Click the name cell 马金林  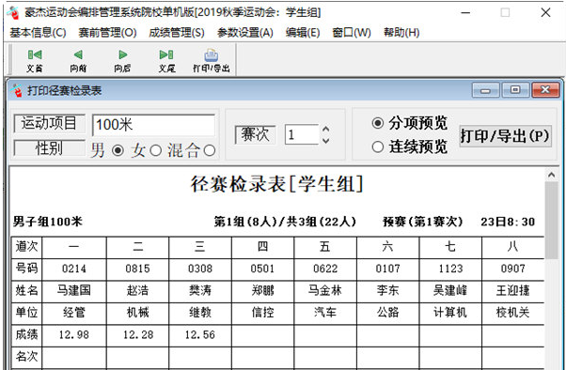click(x=325, y=291)
